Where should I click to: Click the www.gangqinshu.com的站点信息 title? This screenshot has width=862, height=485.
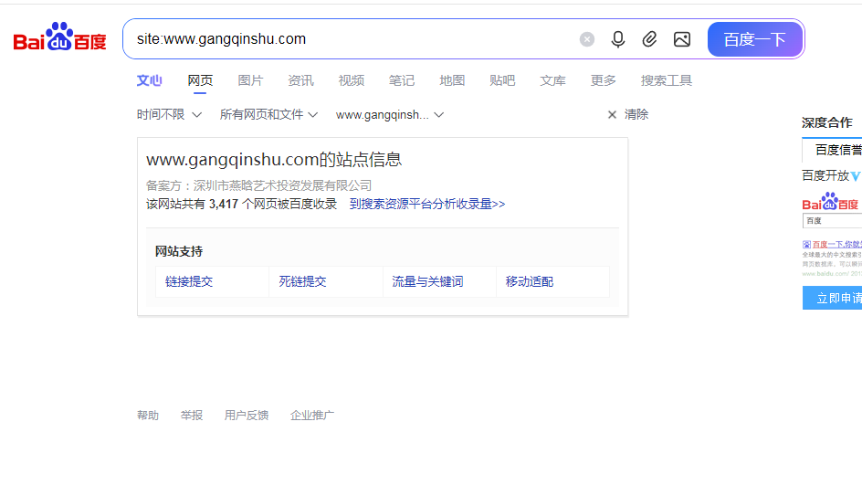point(274,160)
